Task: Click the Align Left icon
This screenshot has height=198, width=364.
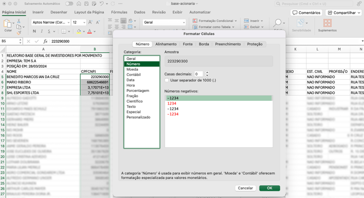Action: (110, 27)
